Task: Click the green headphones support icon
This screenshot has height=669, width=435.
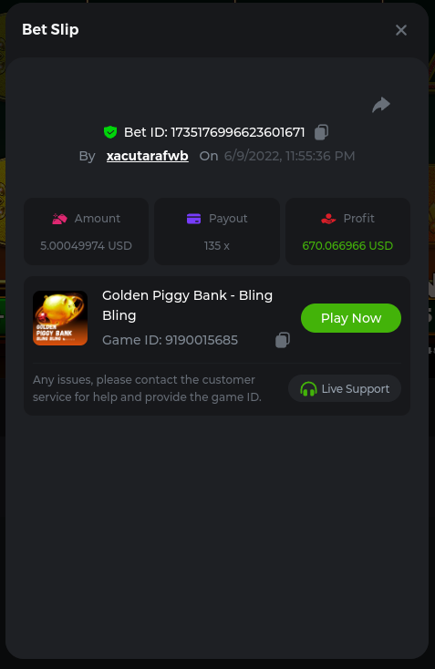Action: coord(308,389)
